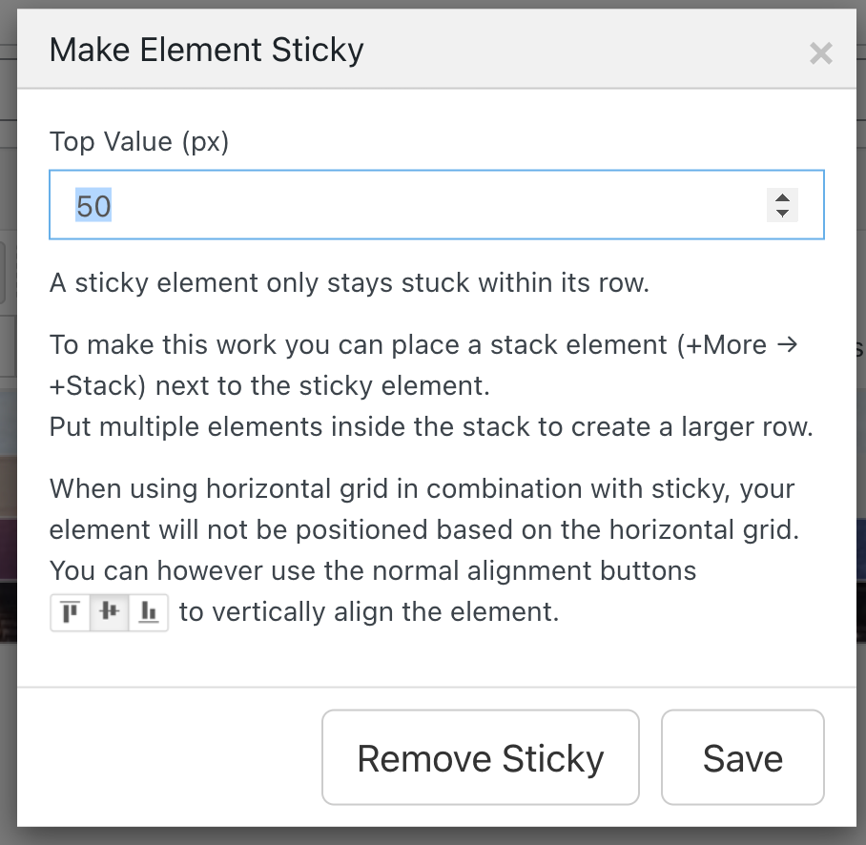Click the "normal alignment buttons" sentence

point(372,570)
